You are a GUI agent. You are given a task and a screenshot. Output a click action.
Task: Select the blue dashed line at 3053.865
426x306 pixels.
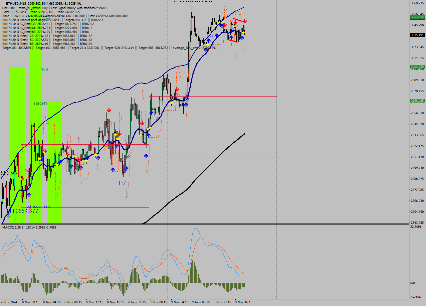(205, 18)
